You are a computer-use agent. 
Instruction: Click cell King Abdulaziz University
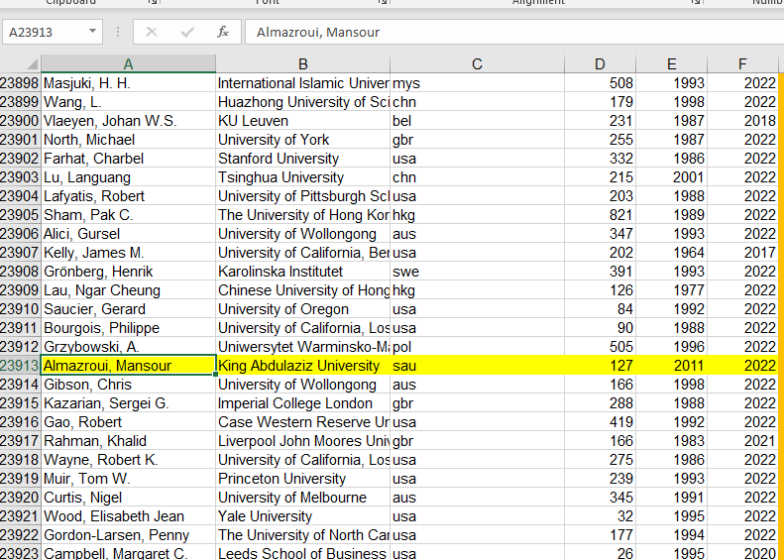click(x=302, y=366)
